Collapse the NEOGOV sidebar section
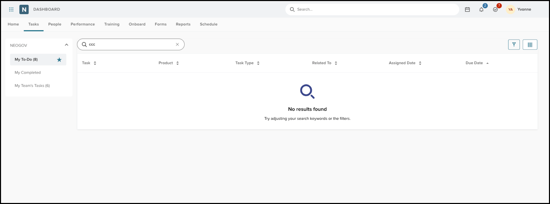550x204 pixels. coord(66,45)
